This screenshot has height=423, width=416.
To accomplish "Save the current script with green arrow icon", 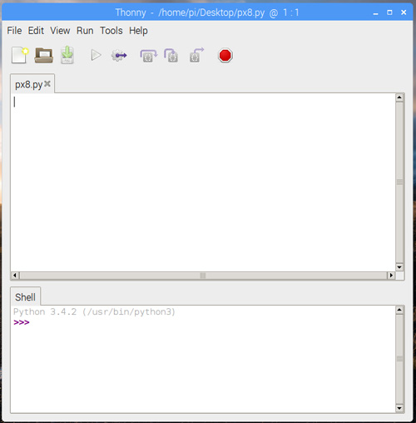I will click(67, 55).
